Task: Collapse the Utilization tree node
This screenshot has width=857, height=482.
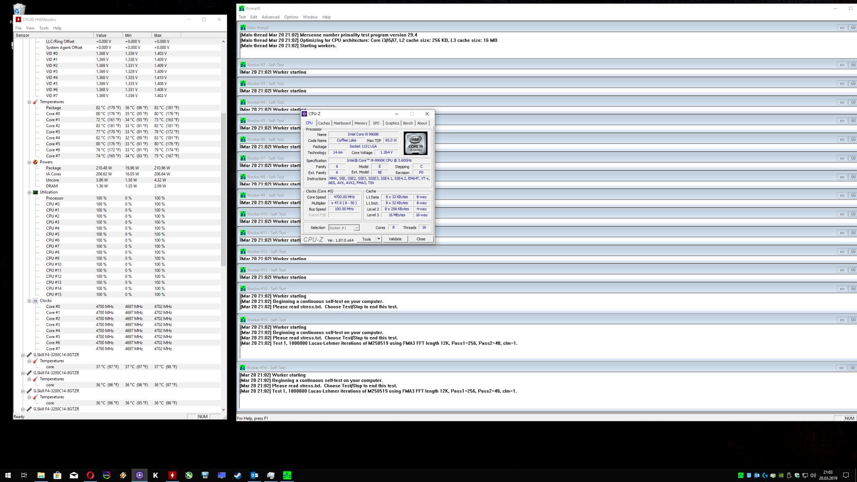Action: point(29,192)
